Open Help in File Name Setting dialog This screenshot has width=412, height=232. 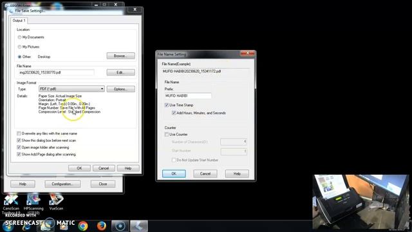click(x=237, y=173)
